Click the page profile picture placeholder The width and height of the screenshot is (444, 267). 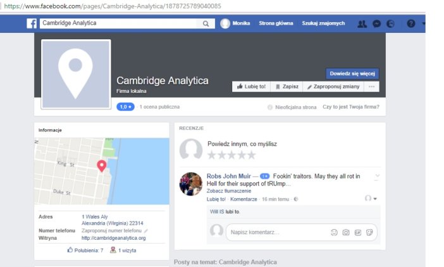76,74
